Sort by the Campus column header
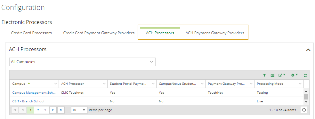 pyautogui.click(x=19, y=84)
